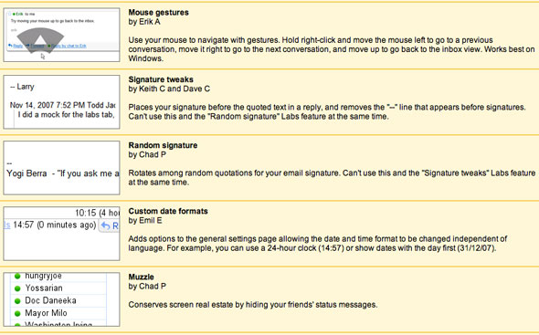The height and width of the screenshot is (335, 539).
Task: Select the Signature tweaks heading
Action: [x=161, y=79]
